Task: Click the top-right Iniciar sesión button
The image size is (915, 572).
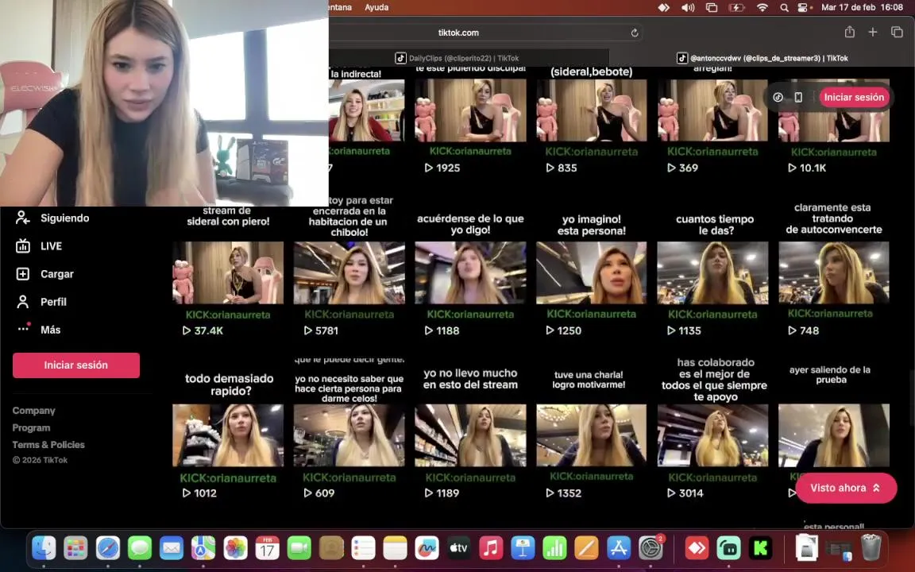Action: point(854,98)
